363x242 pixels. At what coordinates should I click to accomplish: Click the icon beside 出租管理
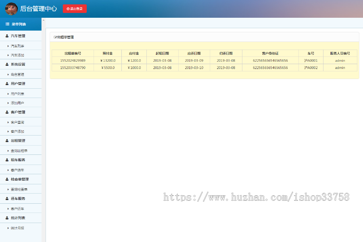click(x=6, y=140)
